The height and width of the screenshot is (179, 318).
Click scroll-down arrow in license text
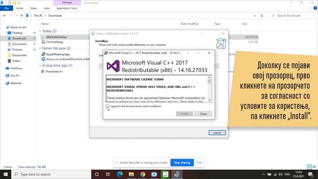coord(209,100)
